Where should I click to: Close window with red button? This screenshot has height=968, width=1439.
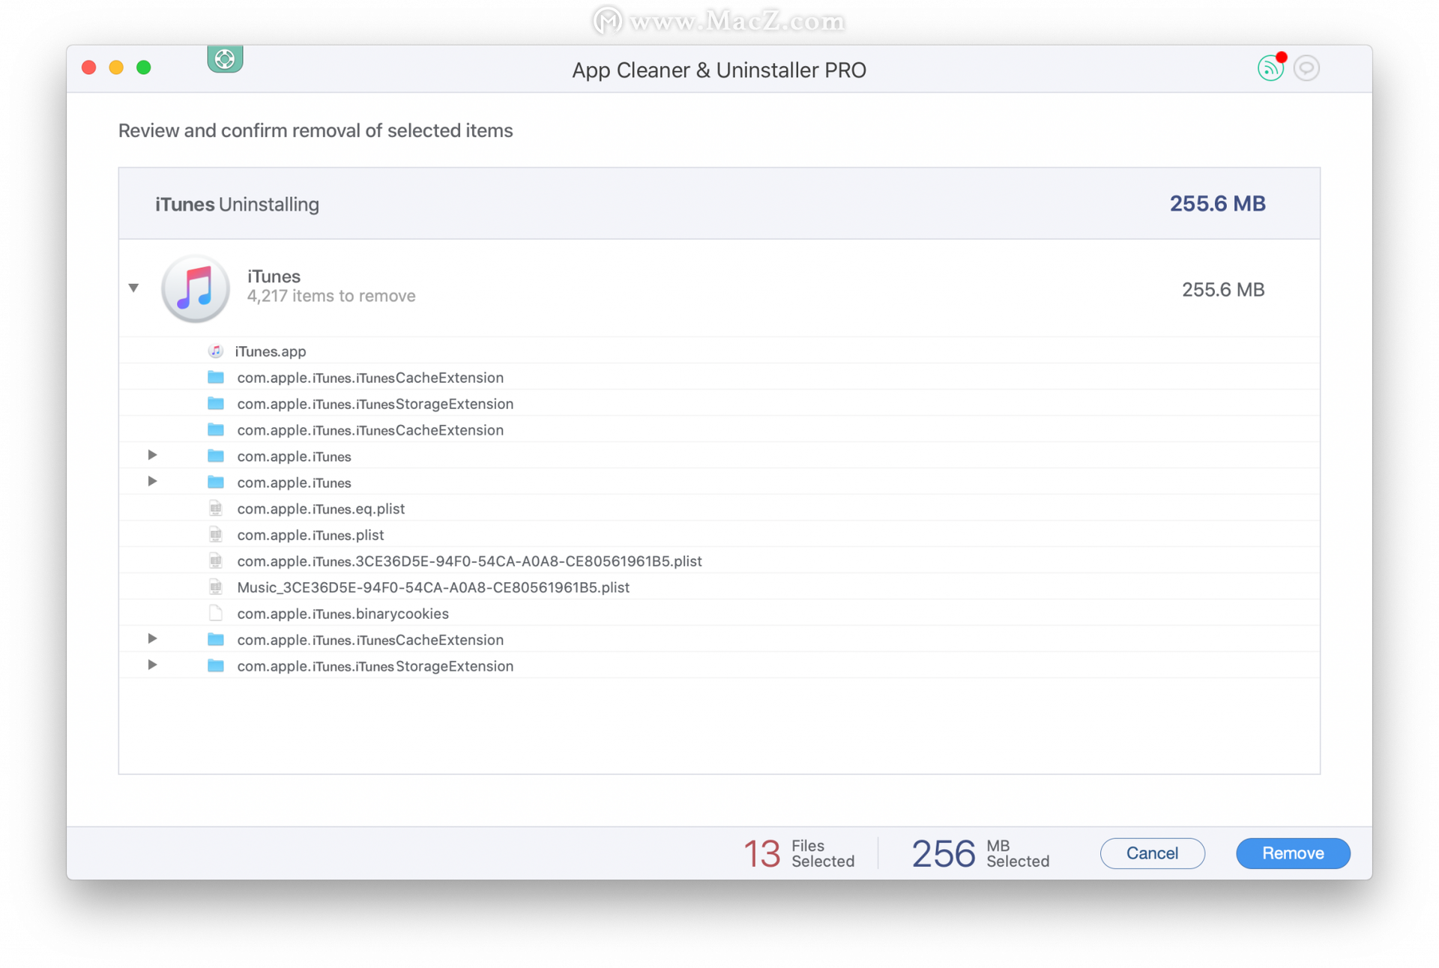88,67
